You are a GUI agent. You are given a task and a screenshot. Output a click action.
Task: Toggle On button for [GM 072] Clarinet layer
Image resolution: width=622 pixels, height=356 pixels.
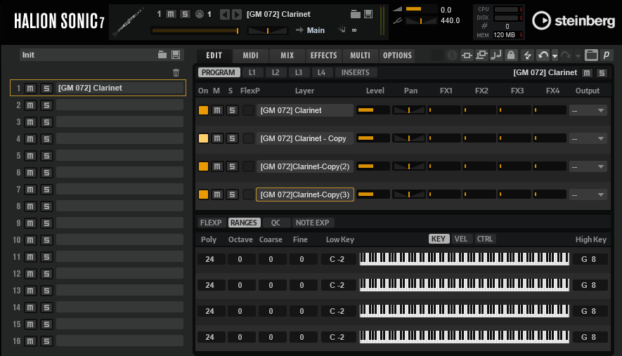[x=203, y=110]
